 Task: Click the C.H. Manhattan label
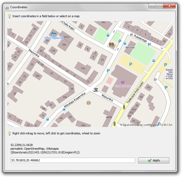pyautogui.click(x=123, y=86)
